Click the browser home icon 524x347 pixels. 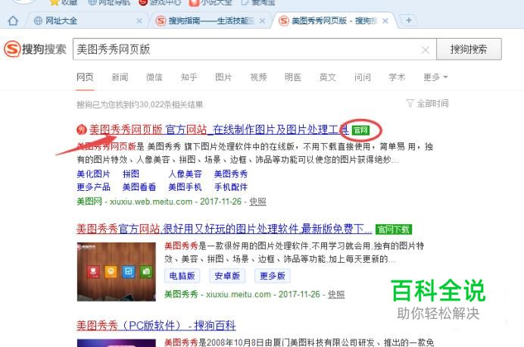(x=13, y=20)
